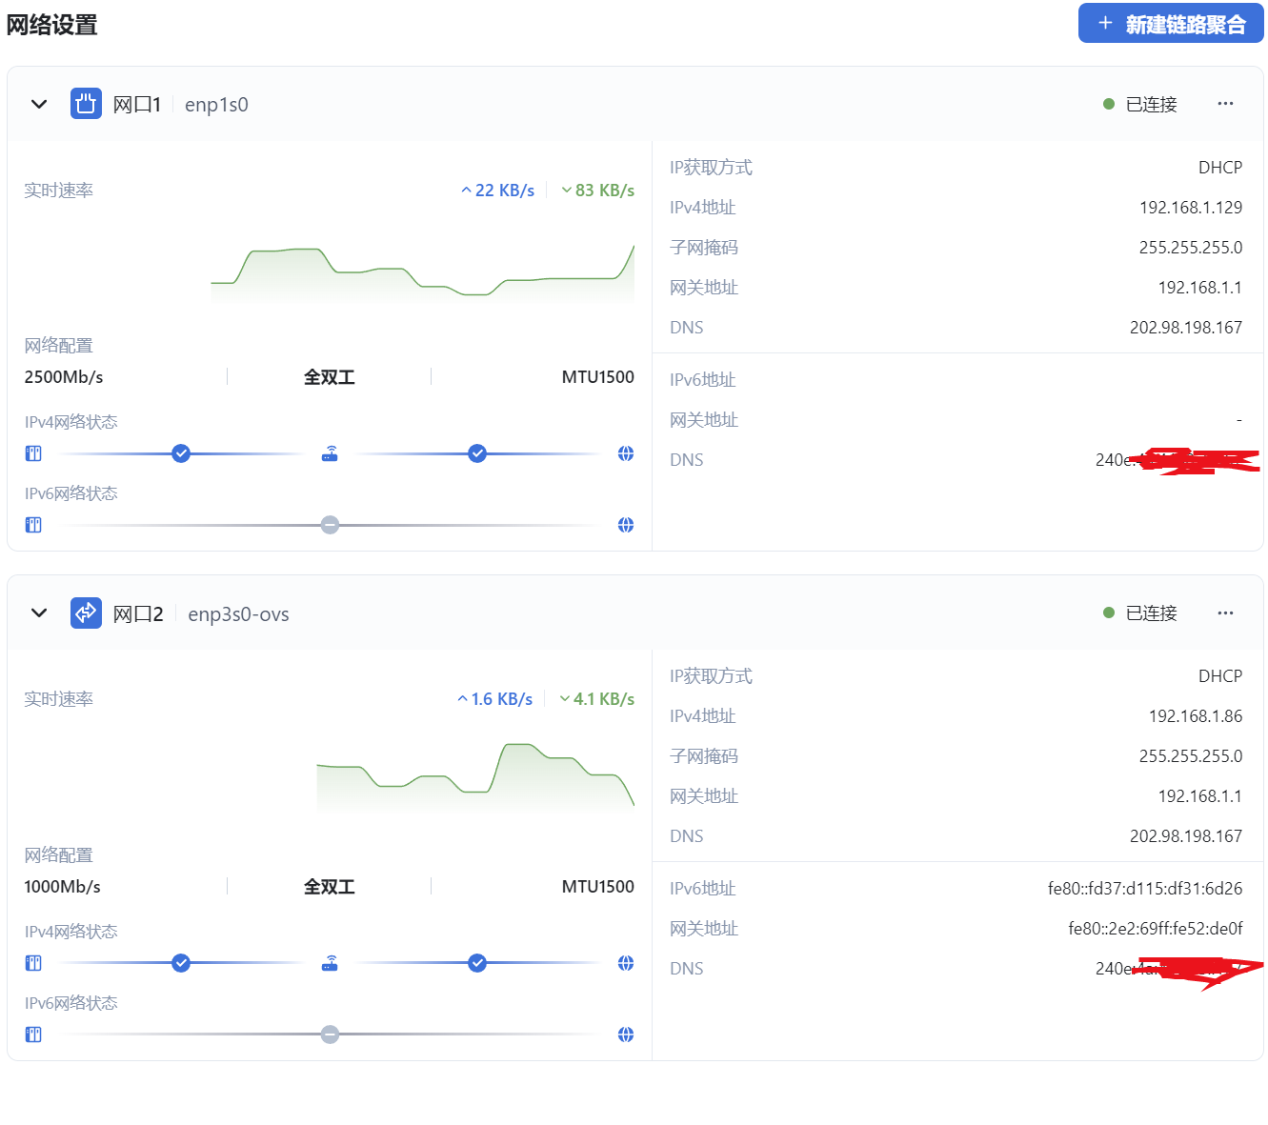The image size is (1268, 1125).
Task: Open the more options menu for 网口1
Action: (x=1225, y=104)
